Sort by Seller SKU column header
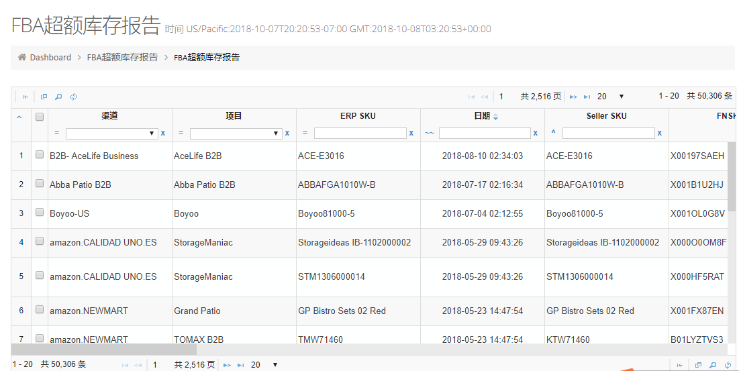This screenshot has width=739, height=371. [x=606, y=116]
